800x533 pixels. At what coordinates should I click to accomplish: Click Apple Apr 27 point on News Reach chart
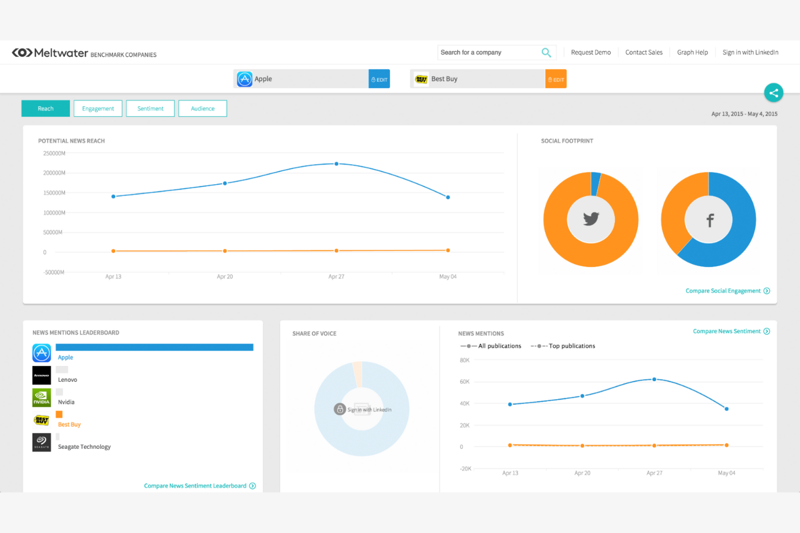pos(336,164)
